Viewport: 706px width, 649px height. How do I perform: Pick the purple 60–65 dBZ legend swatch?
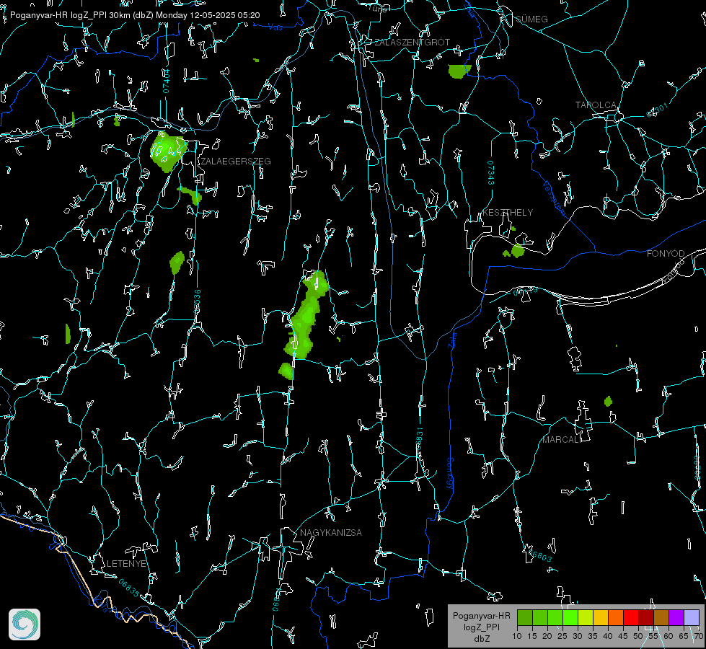tap(676, 617)
